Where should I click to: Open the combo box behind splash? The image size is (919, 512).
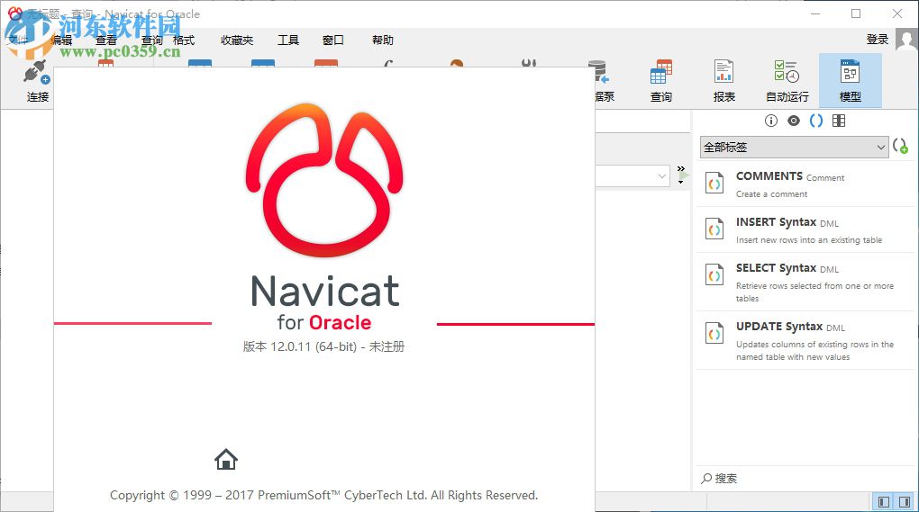[x=632, y=175]
